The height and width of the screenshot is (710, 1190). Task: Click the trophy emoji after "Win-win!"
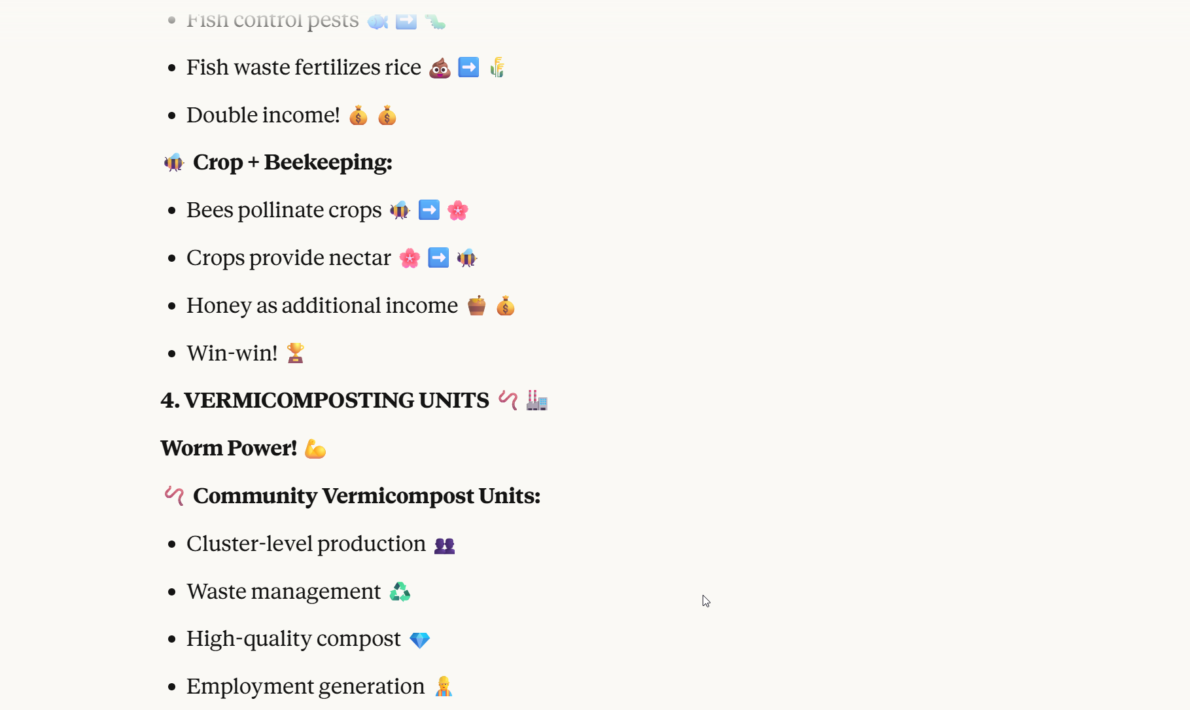coord(296,353)
